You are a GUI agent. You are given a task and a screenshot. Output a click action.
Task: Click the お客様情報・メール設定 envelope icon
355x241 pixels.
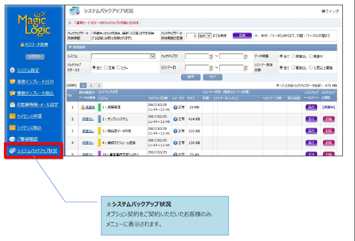tap(12, 105)
